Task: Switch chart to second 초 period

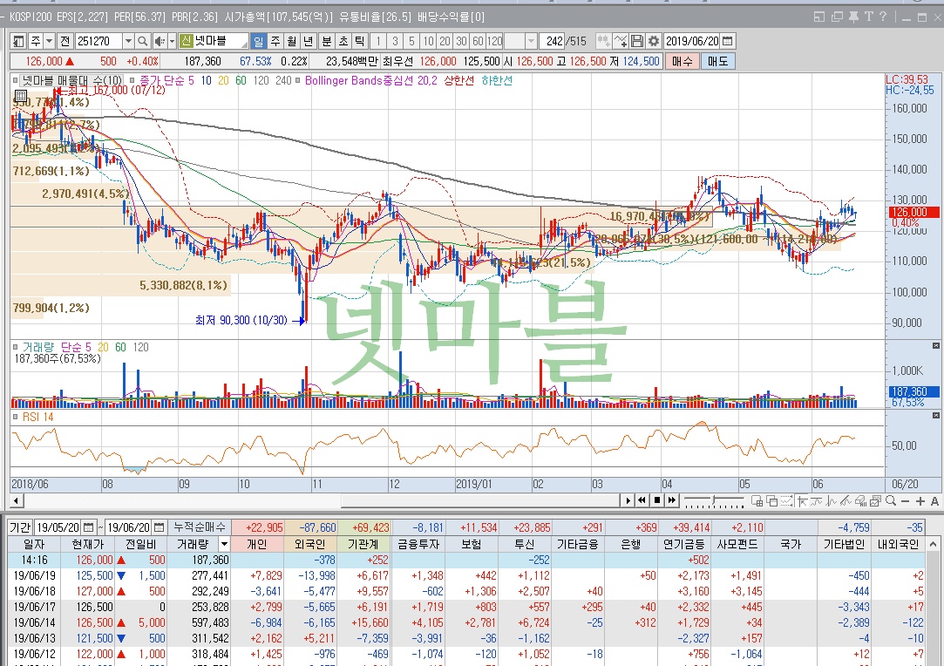Action: 343,41
